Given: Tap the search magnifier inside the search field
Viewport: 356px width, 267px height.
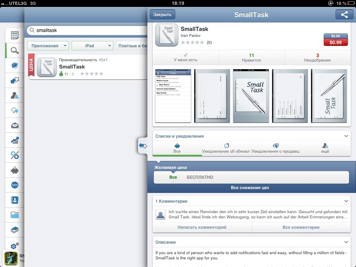Looking at the screenshot, I should click(x=32, y=30).
